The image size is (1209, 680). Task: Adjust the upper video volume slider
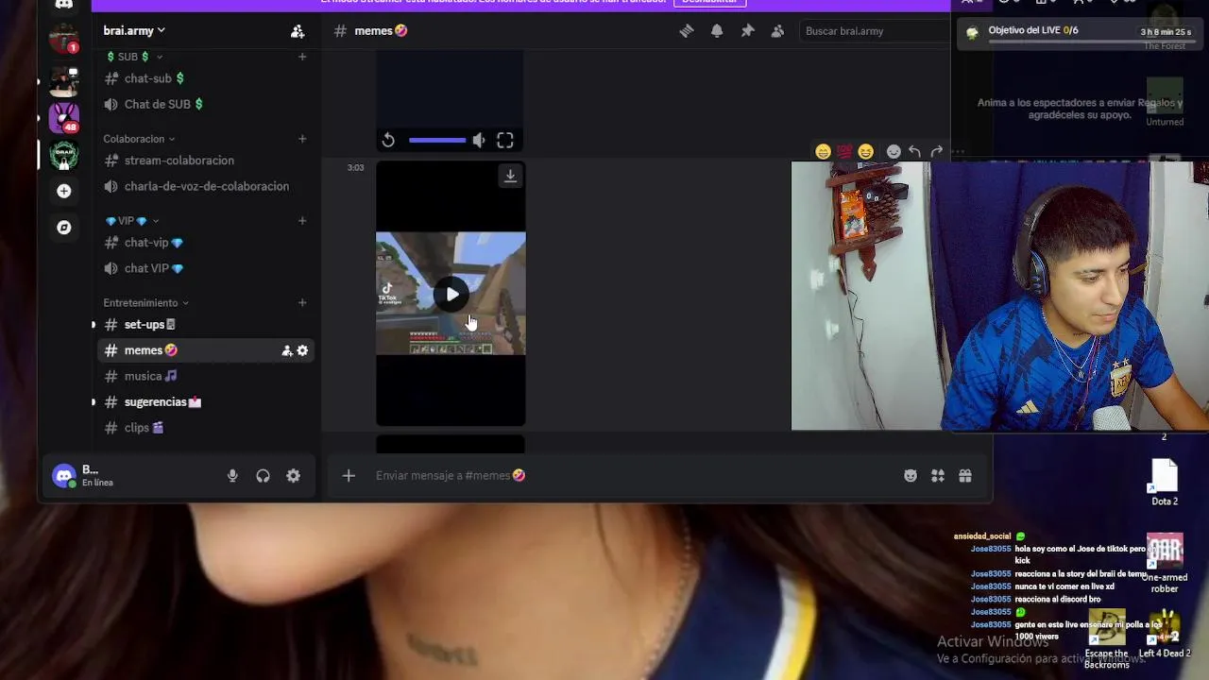(x=436, y=141)
